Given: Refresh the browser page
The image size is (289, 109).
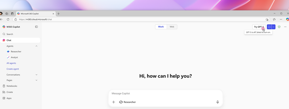Looking at the screenshot, I should click(x=8, y=19).
